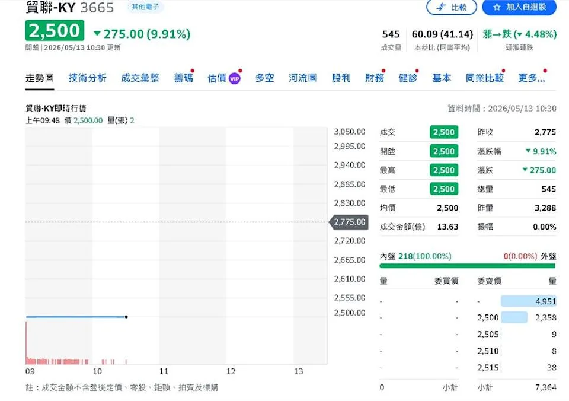Image resolution: width=569 pixels, height=401 pixels.
Task: Click the opening volume spike bar
Action: point(26,342)
